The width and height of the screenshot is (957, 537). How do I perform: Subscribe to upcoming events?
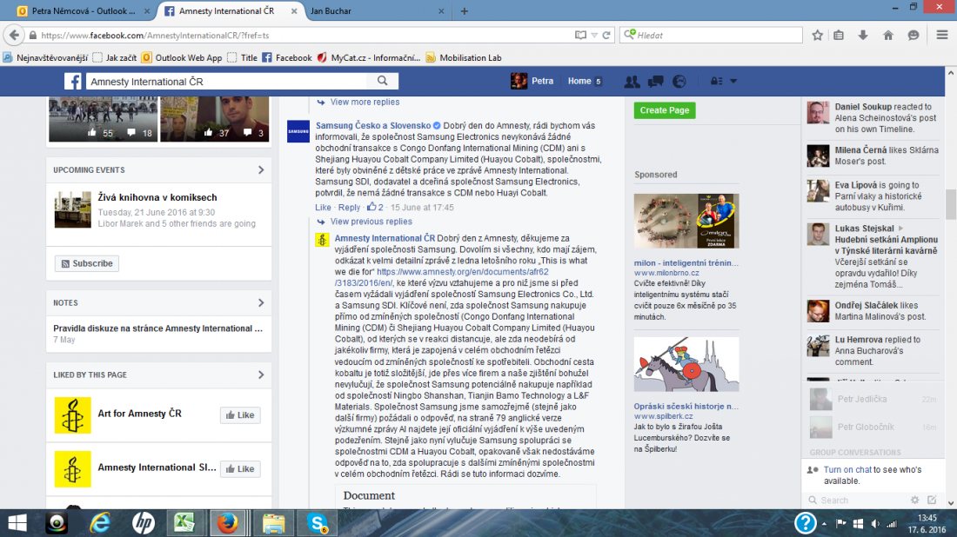click(x=87, y=263)
